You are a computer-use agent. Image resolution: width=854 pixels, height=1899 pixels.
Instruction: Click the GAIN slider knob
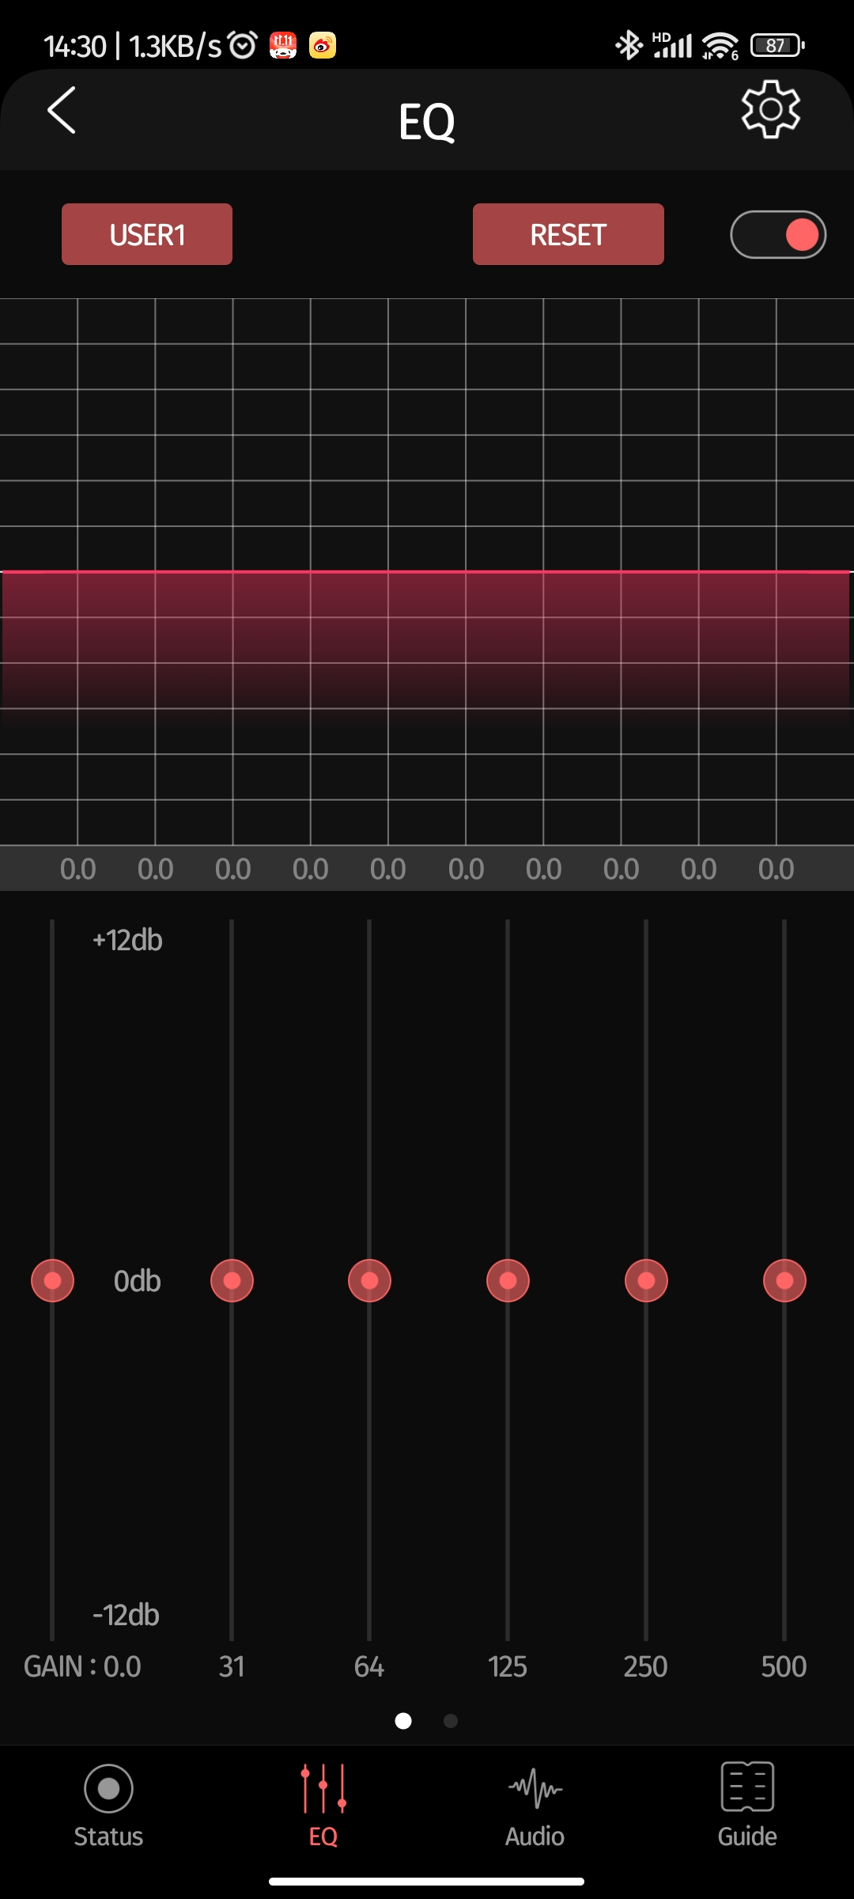pos(52,1280)
